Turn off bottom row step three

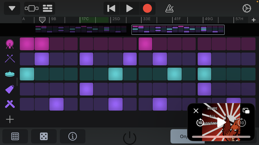[57, 104]
